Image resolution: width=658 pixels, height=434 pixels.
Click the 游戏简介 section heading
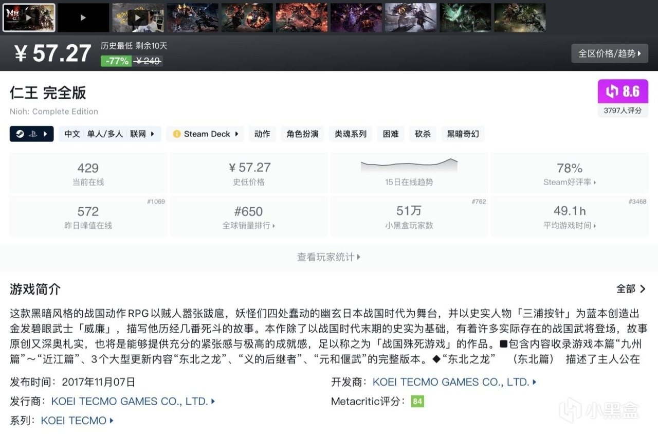[35, 289]
